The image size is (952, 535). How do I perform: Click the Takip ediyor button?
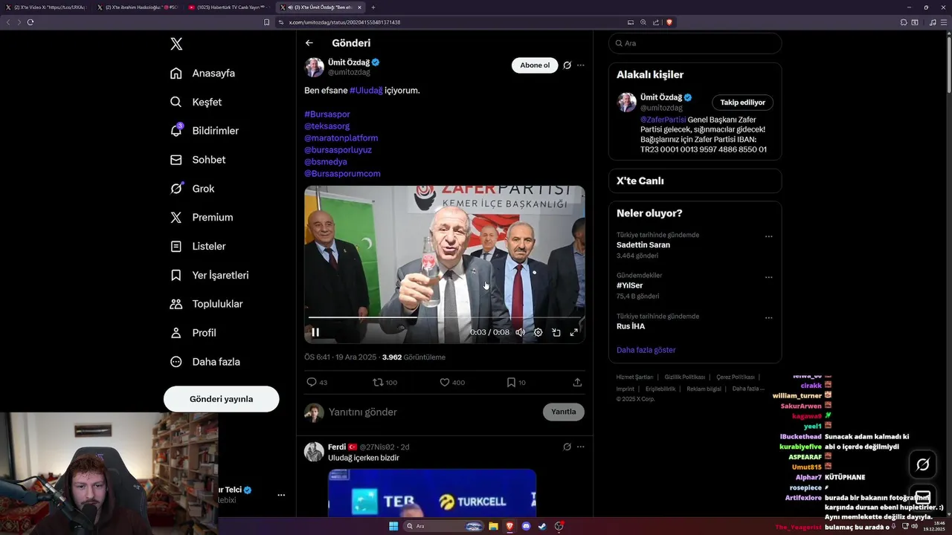742,103
